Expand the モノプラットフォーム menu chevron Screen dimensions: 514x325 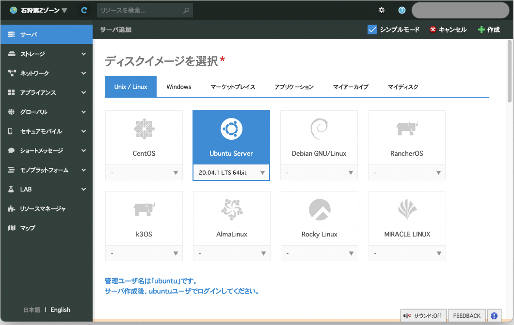[x=84, y=170]
